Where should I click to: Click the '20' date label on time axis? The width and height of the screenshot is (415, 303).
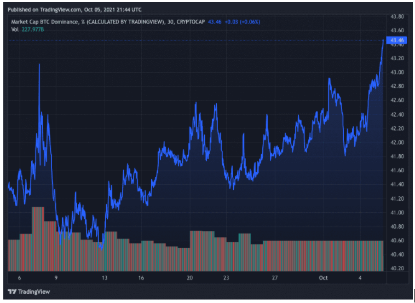pos(190,278)
